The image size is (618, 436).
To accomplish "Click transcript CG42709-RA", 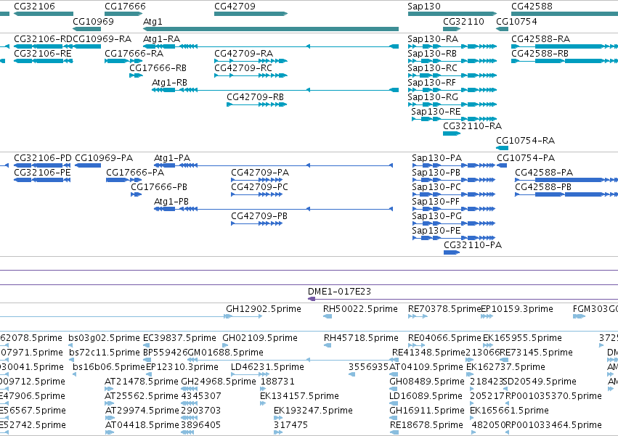I will (x=251, y=61).
